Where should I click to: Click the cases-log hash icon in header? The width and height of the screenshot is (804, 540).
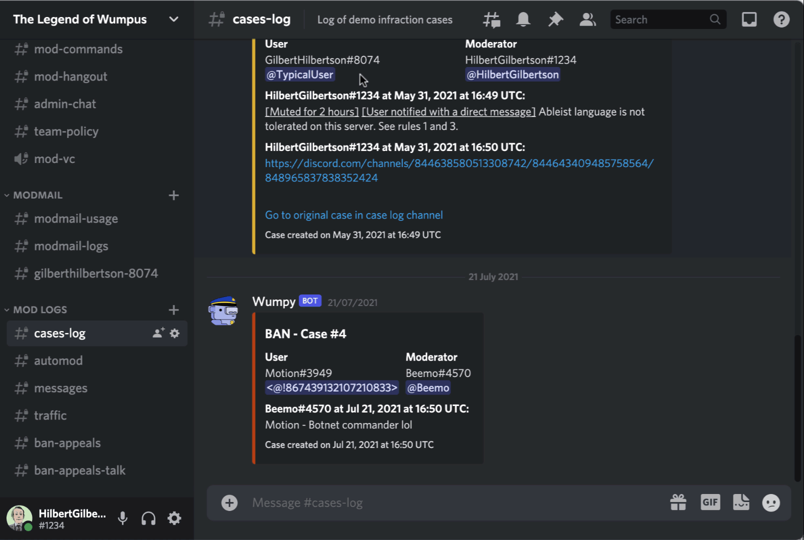[x=216, y=19]
